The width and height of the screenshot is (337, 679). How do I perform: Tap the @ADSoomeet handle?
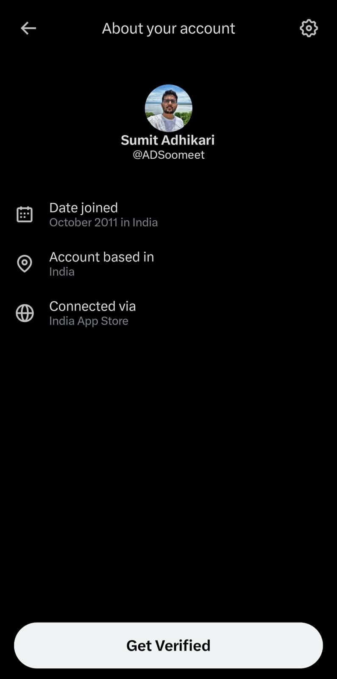point(169,155)
